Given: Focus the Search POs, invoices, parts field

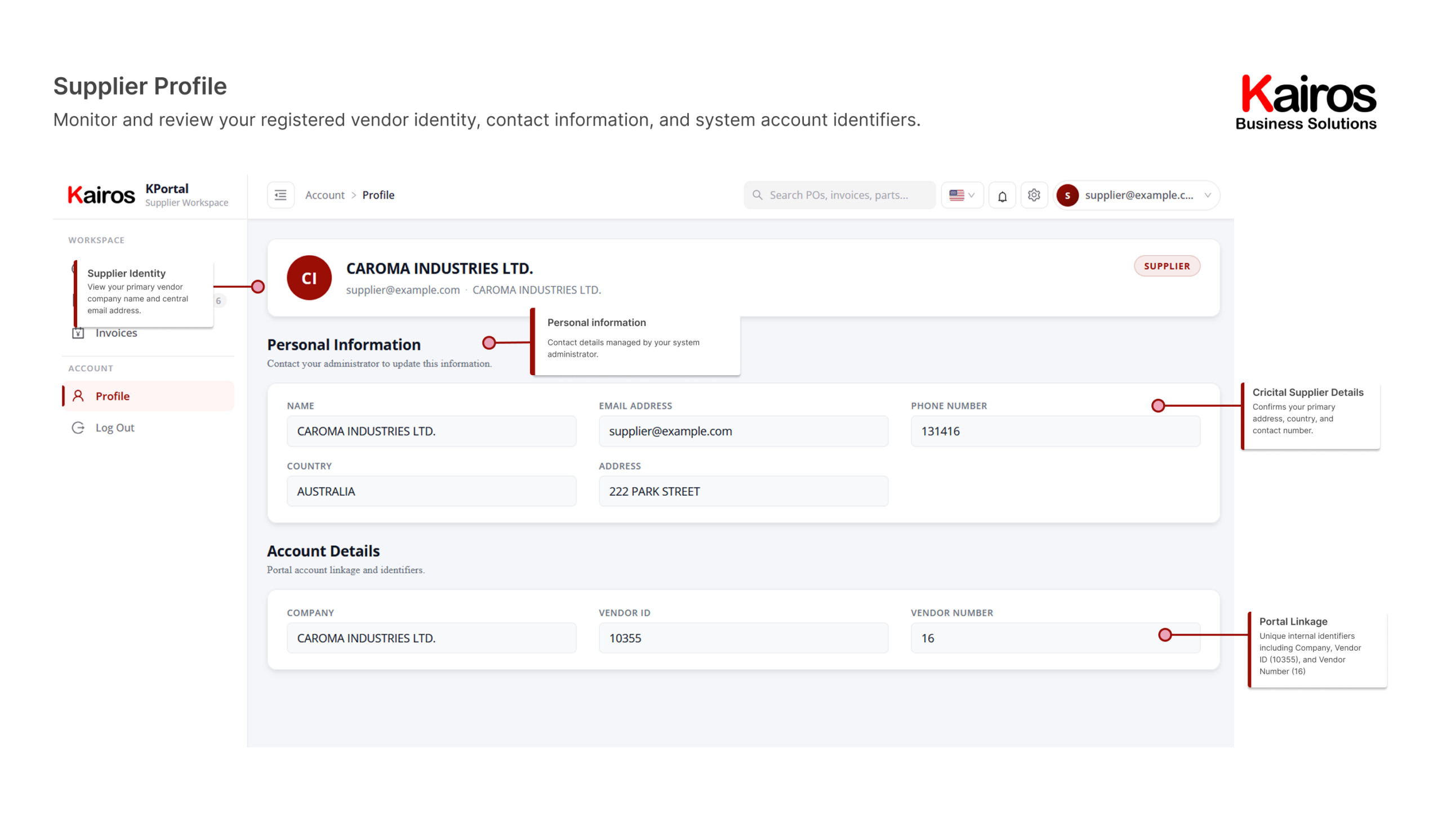Looking at the screenshot, I should pyautogui.click(x=839, y=195).
